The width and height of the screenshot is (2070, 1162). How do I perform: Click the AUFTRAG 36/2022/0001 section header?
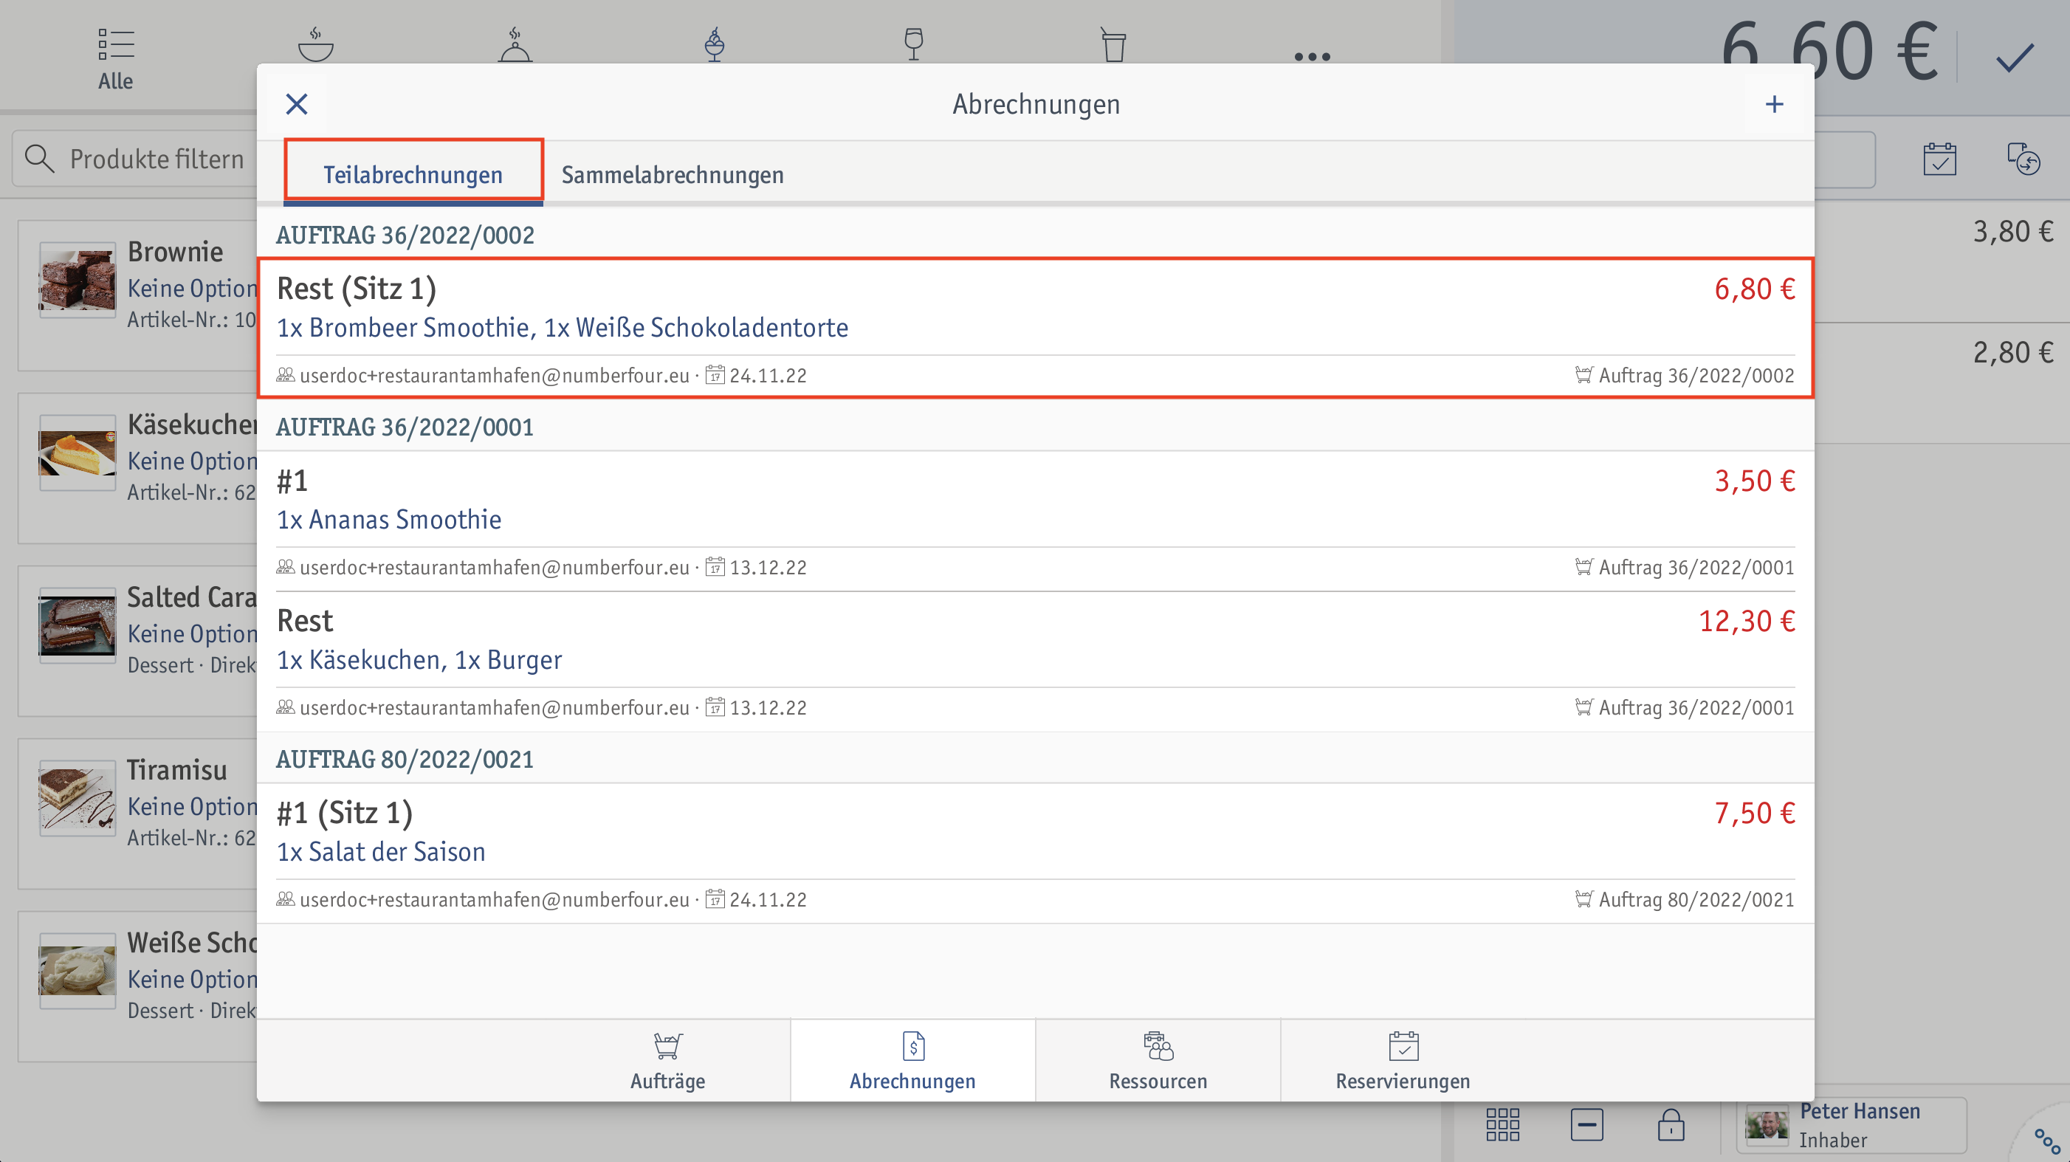(405, 427)
